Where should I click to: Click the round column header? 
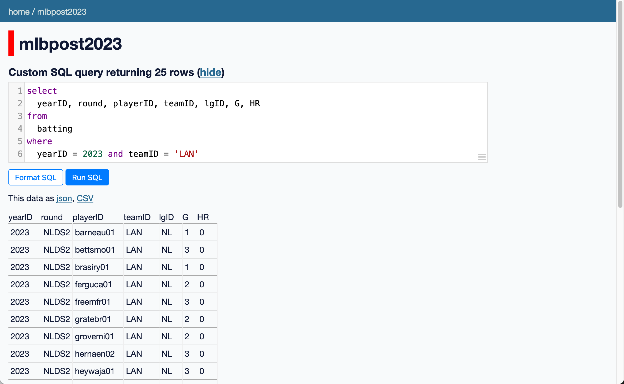coord(52,217)
